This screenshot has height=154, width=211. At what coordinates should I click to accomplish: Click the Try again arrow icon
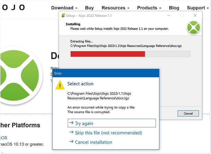(x=71, y=123)
